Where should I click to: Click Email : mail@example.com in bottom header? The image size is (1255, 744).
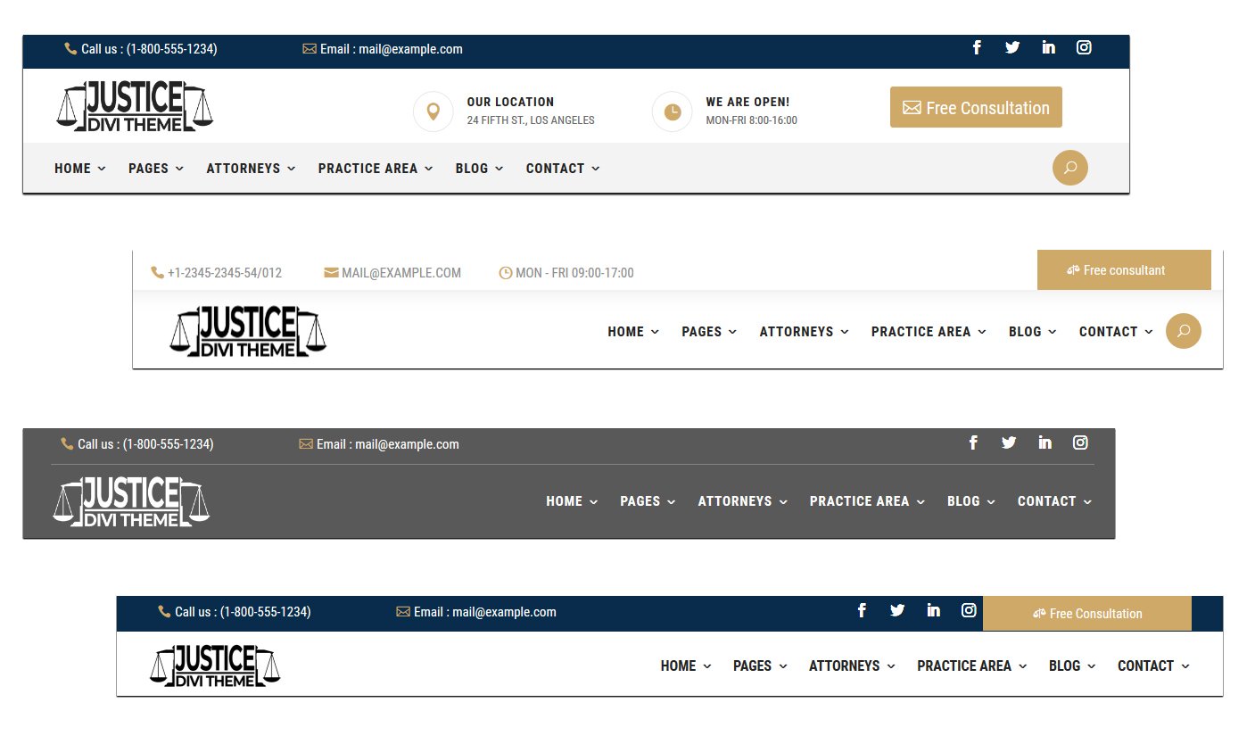[x=484, y=612]
